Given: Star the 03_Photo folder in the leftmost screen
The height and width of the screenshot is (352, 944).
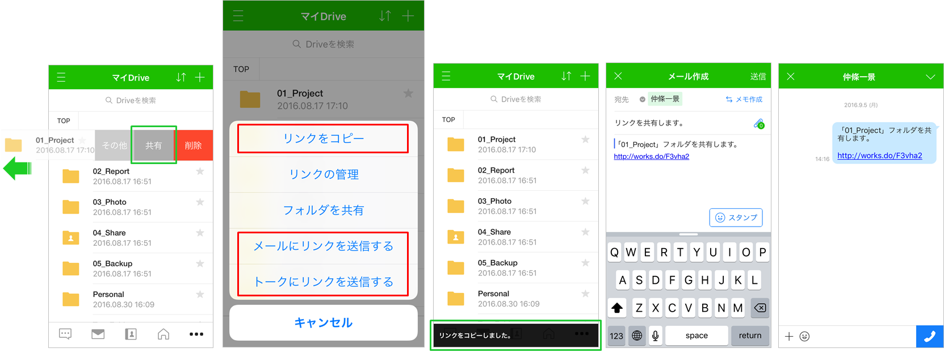Looking at the screenshot, I should coord(200,202).
